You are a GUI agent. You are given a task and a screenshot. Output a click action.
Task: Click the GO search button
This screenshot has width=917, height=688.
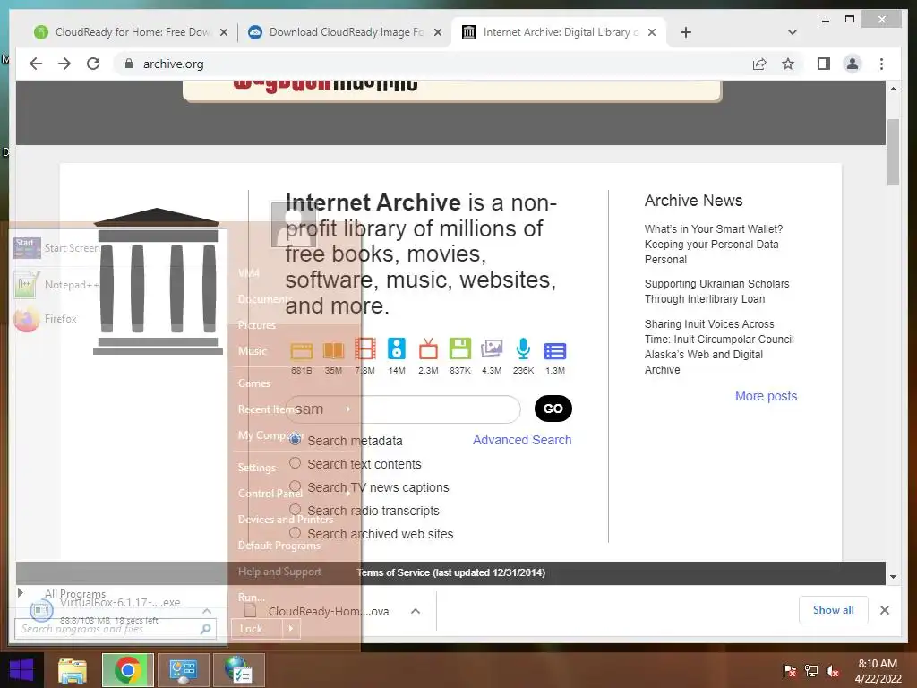[553, 408]
